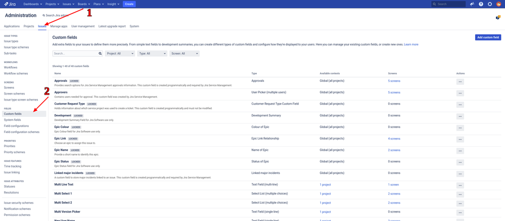Open the user profile avatar

pyautogui.click(x=498, y=4)
